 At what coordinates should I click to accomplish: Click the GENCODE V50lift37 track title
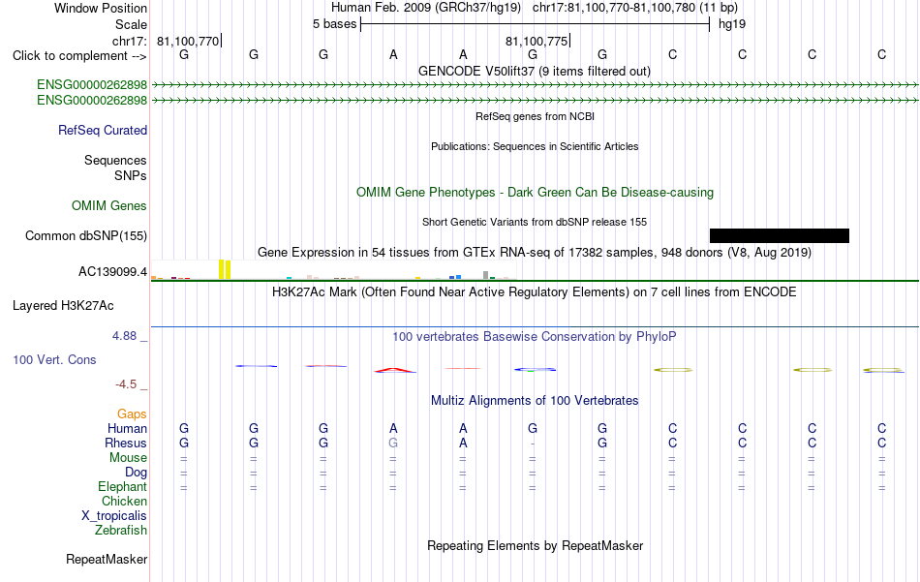click(534, 72)
